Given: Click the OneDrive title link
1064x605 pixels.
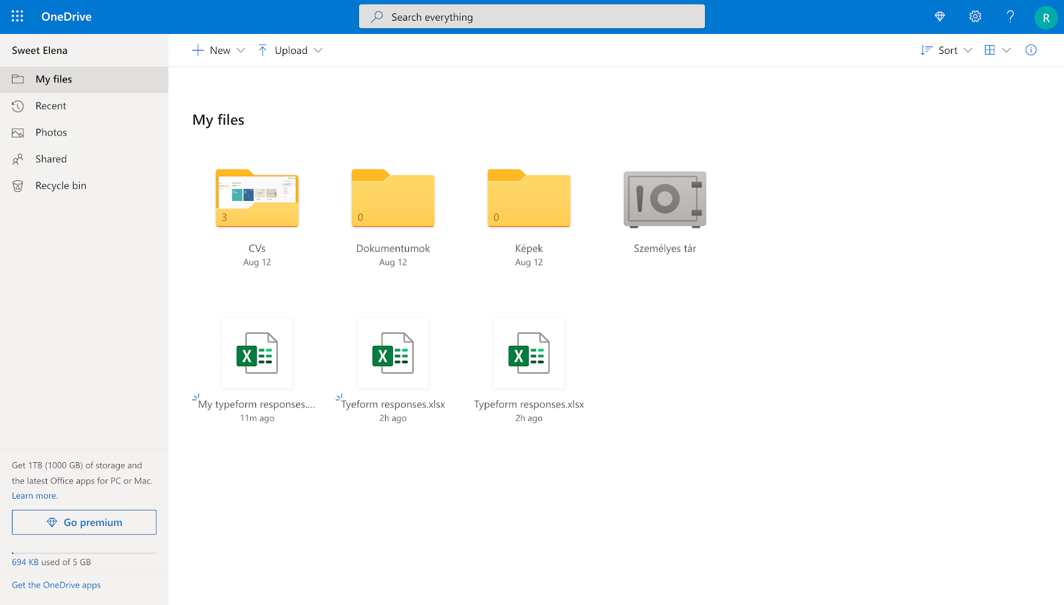Looking at the screenshot, I should click(66, 17).
